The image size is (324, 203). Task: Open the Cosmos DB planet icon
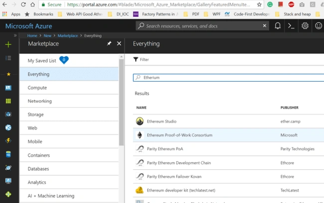(x=8, y=168)
